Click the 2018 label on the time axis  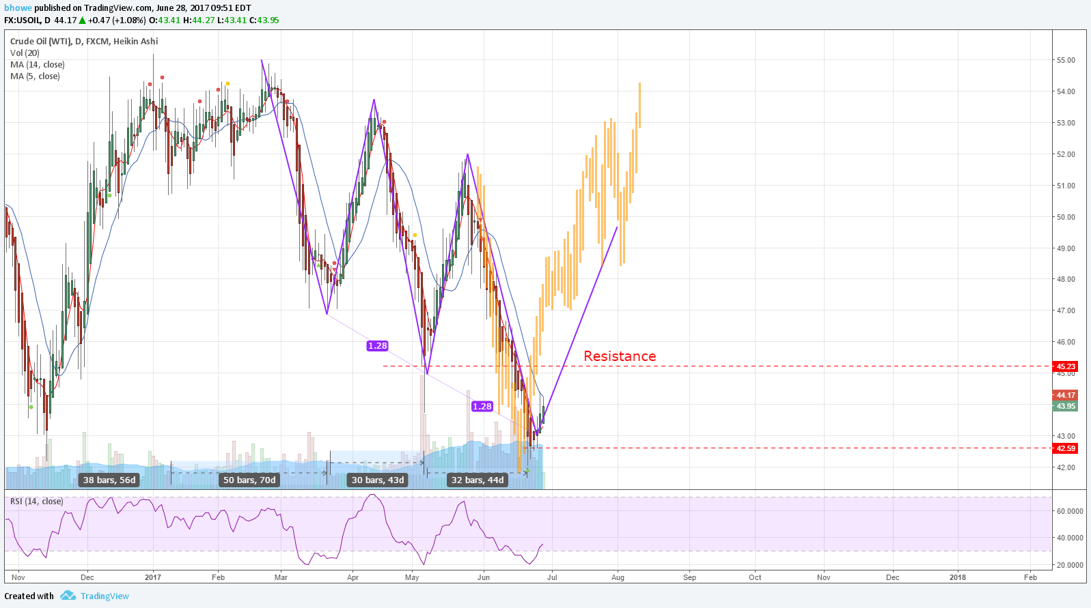coord(958,577)
